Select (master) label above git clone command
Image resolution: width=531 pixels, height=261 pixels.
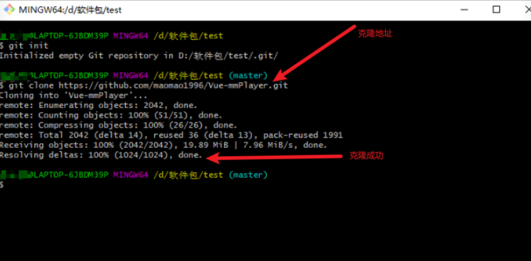point(248,76)
